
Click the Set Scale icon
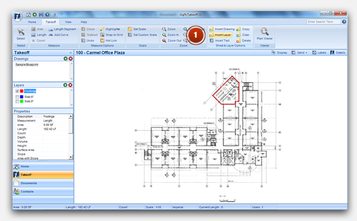click(x=130, y=29)
